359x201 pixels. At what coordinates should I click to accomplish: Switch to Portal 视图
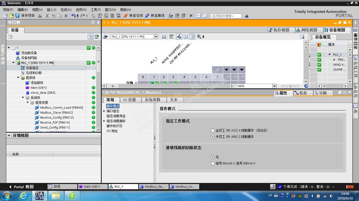[21, 187]
